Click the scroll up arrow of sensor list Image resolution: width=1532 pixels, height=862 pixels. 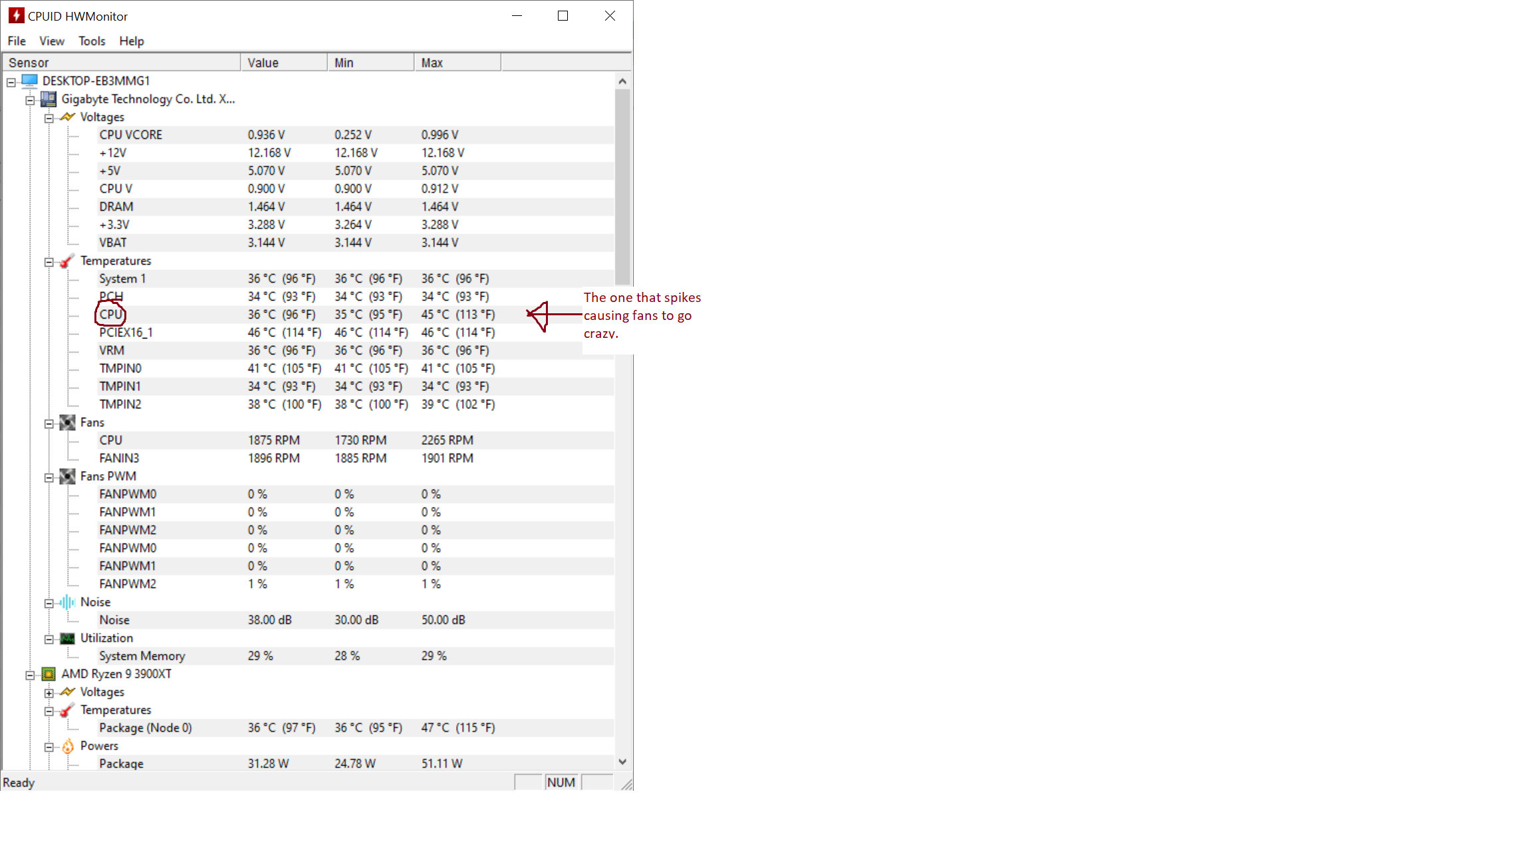coord(622,81)
